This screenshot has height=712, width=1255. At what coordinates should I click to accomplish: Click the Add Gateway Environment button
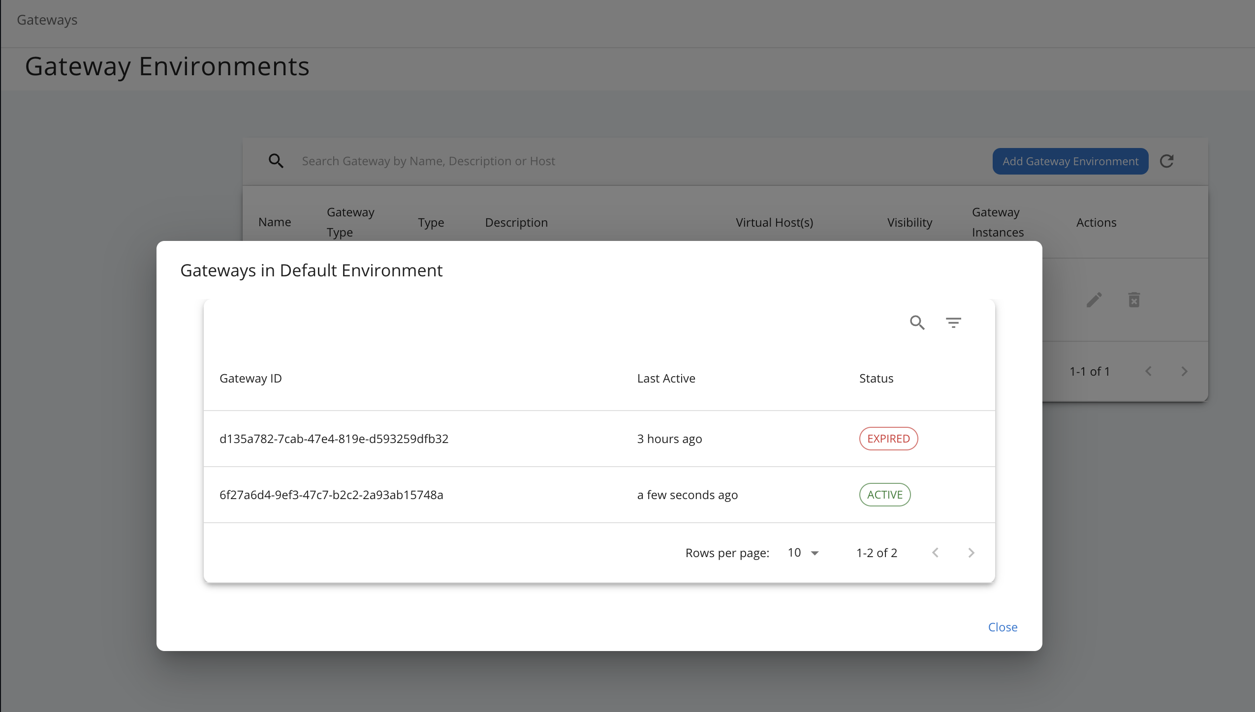pos(1070,161)
